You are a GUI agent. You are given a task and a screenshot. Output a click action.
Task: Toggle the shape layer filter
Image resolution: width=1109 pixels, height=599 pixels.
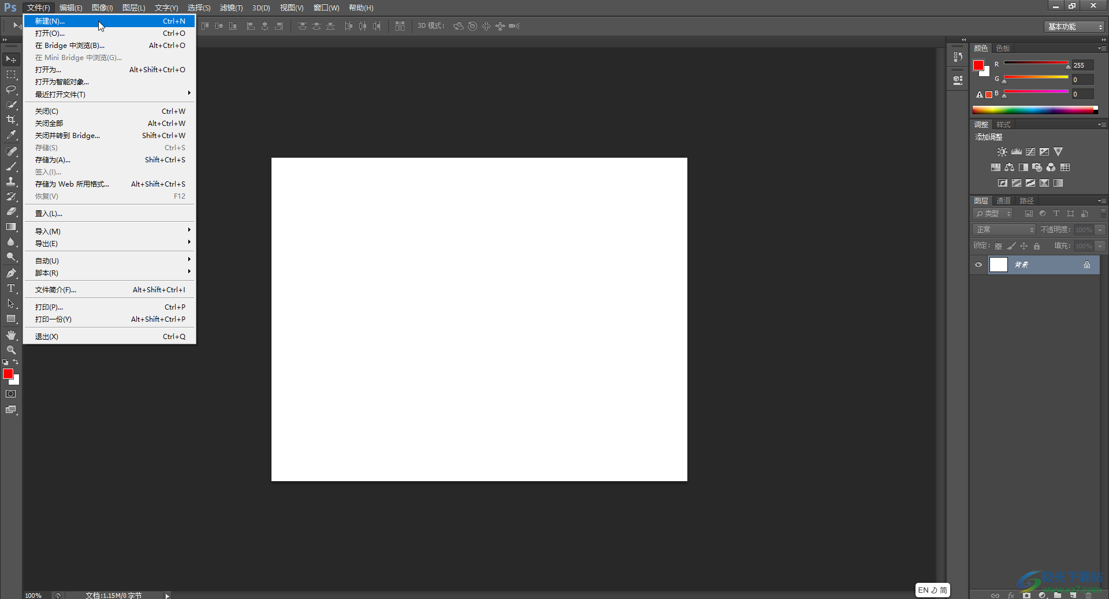coord(1071,214)
